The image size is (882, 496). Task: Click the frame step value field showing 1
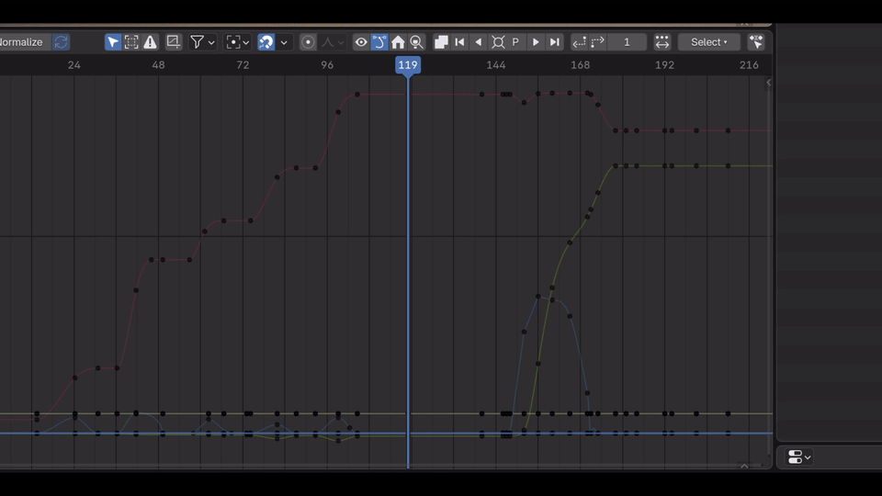click(627, 42)
